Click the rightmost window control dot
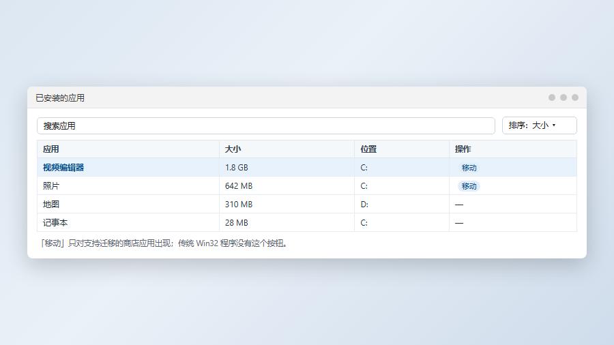 pos(575,97)
